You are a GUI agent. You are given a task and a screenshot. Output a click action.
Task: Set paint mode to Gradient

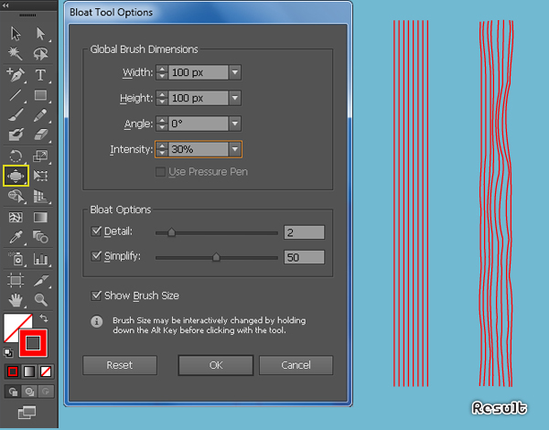(x=29, y=371)
